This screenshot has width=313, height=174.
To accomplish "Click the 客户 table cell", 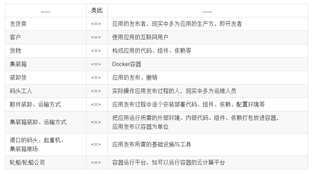I will point(15,37).
